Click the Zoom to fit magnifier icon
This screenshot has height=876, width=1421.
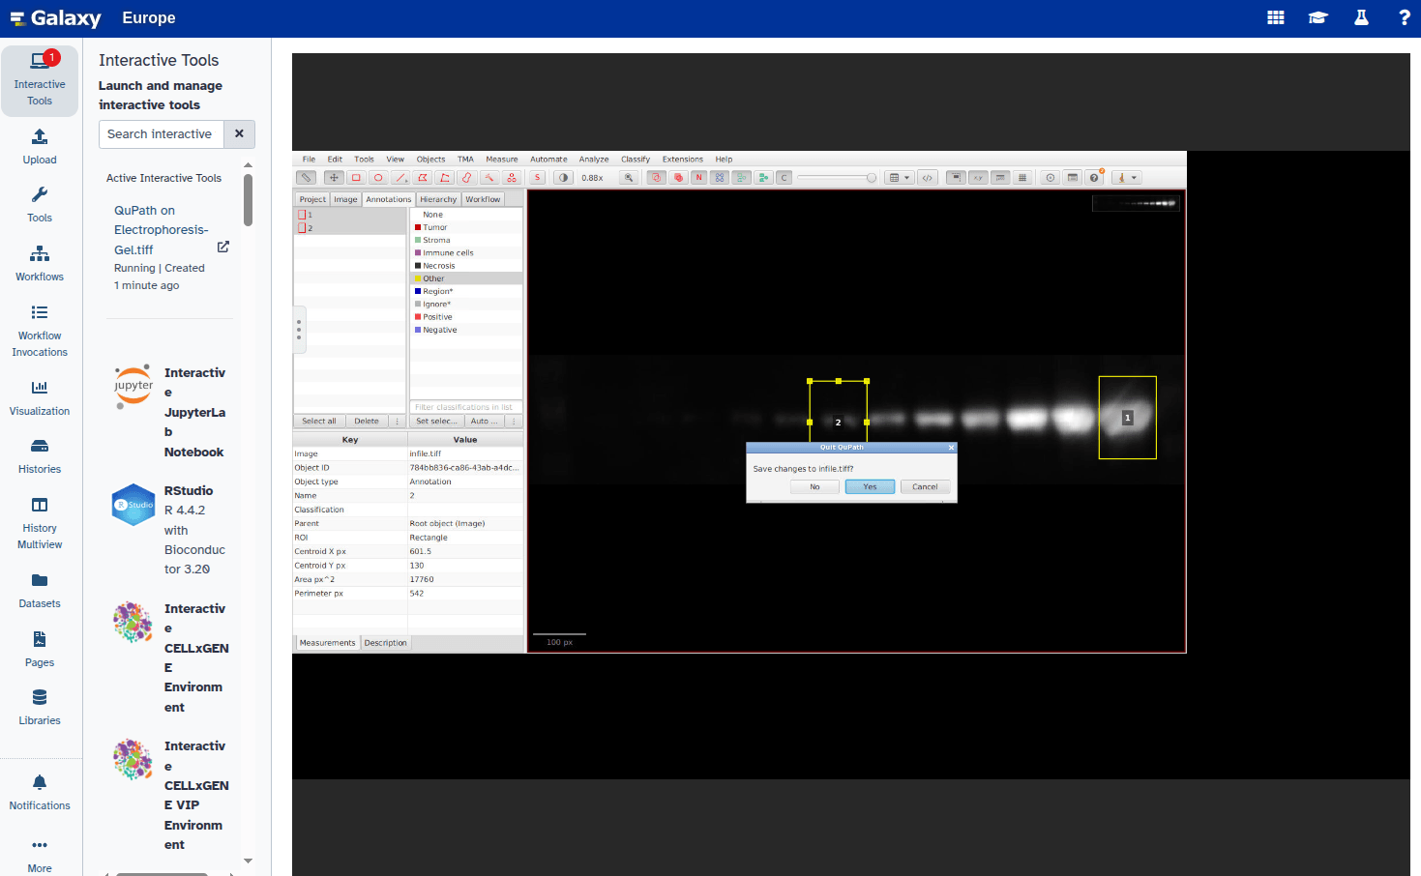click(x=629, y=178)
